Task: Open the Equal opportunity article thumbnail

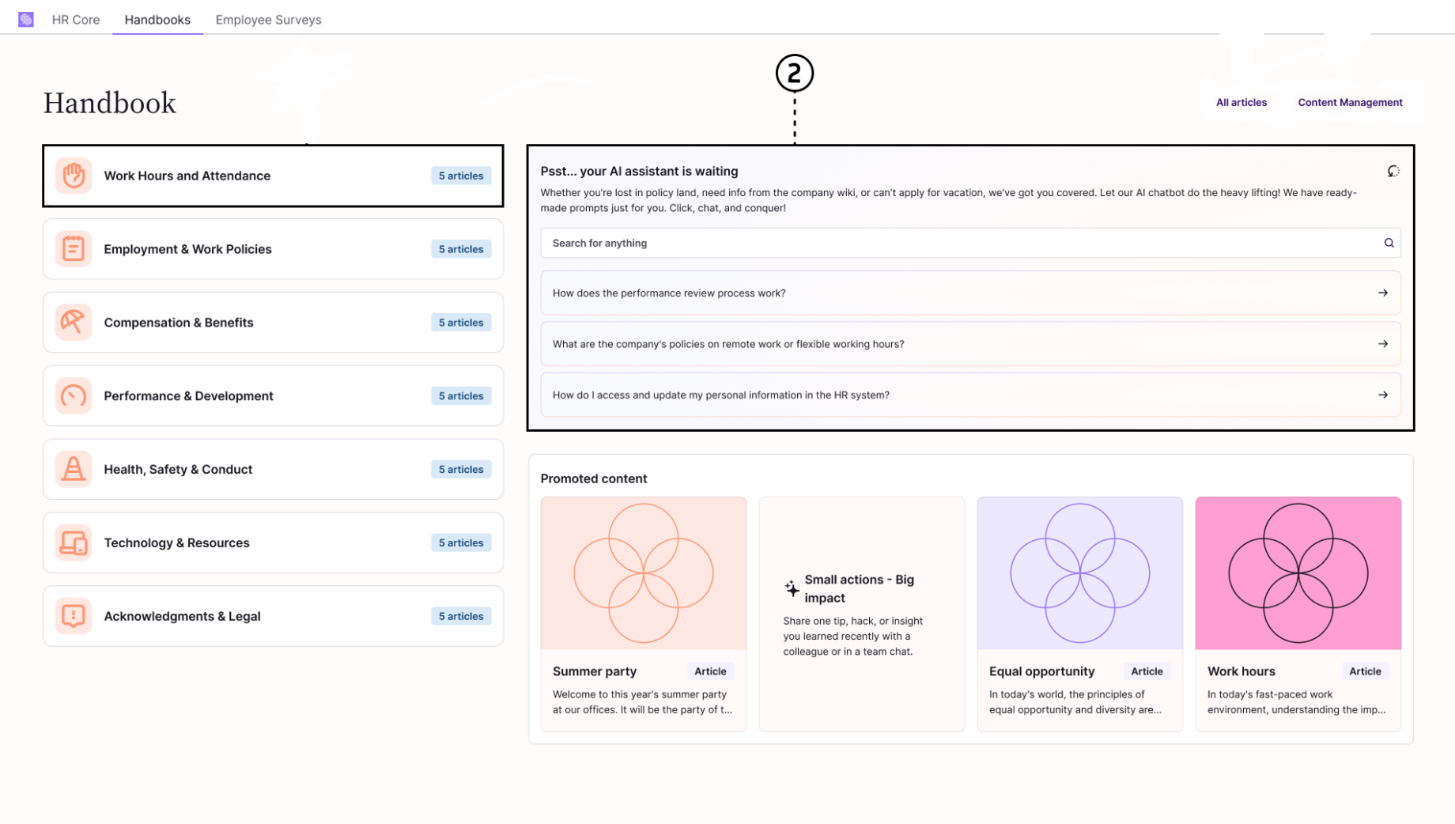Action: tap(1079, 573)
